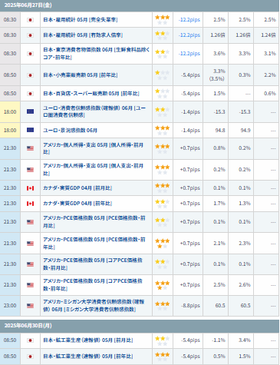This screenshot has width=280, height=365.
Task: Click star rating for ユーロ 景況感指数 row
Action: (x=163, y=130)
